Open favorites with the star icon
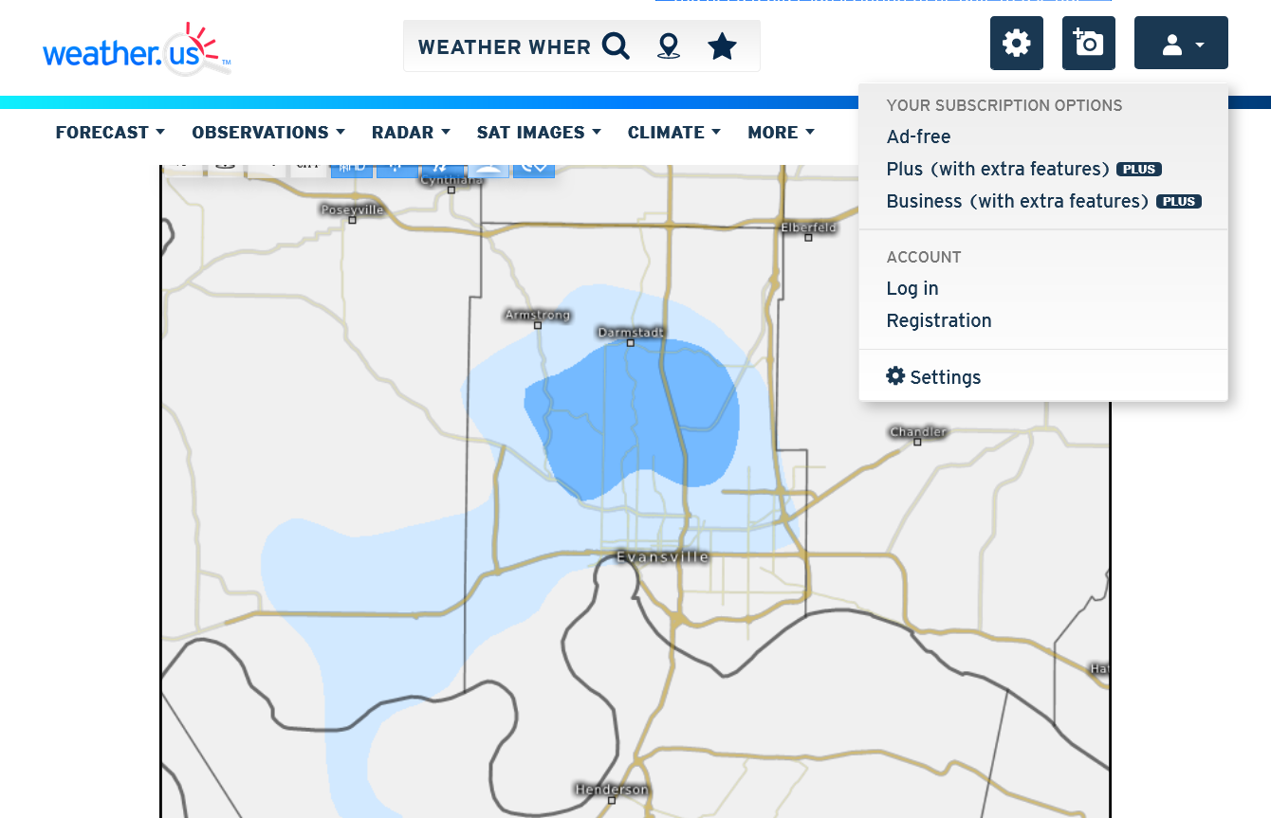Image resolution: width=1271 pixels, height=818 pixels. pos(723,45)
